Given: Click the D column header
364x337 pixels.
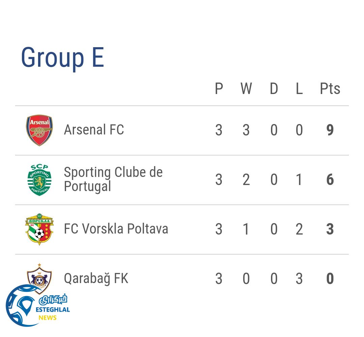Looking at the screenshot, I should click(x=274, y=89).
